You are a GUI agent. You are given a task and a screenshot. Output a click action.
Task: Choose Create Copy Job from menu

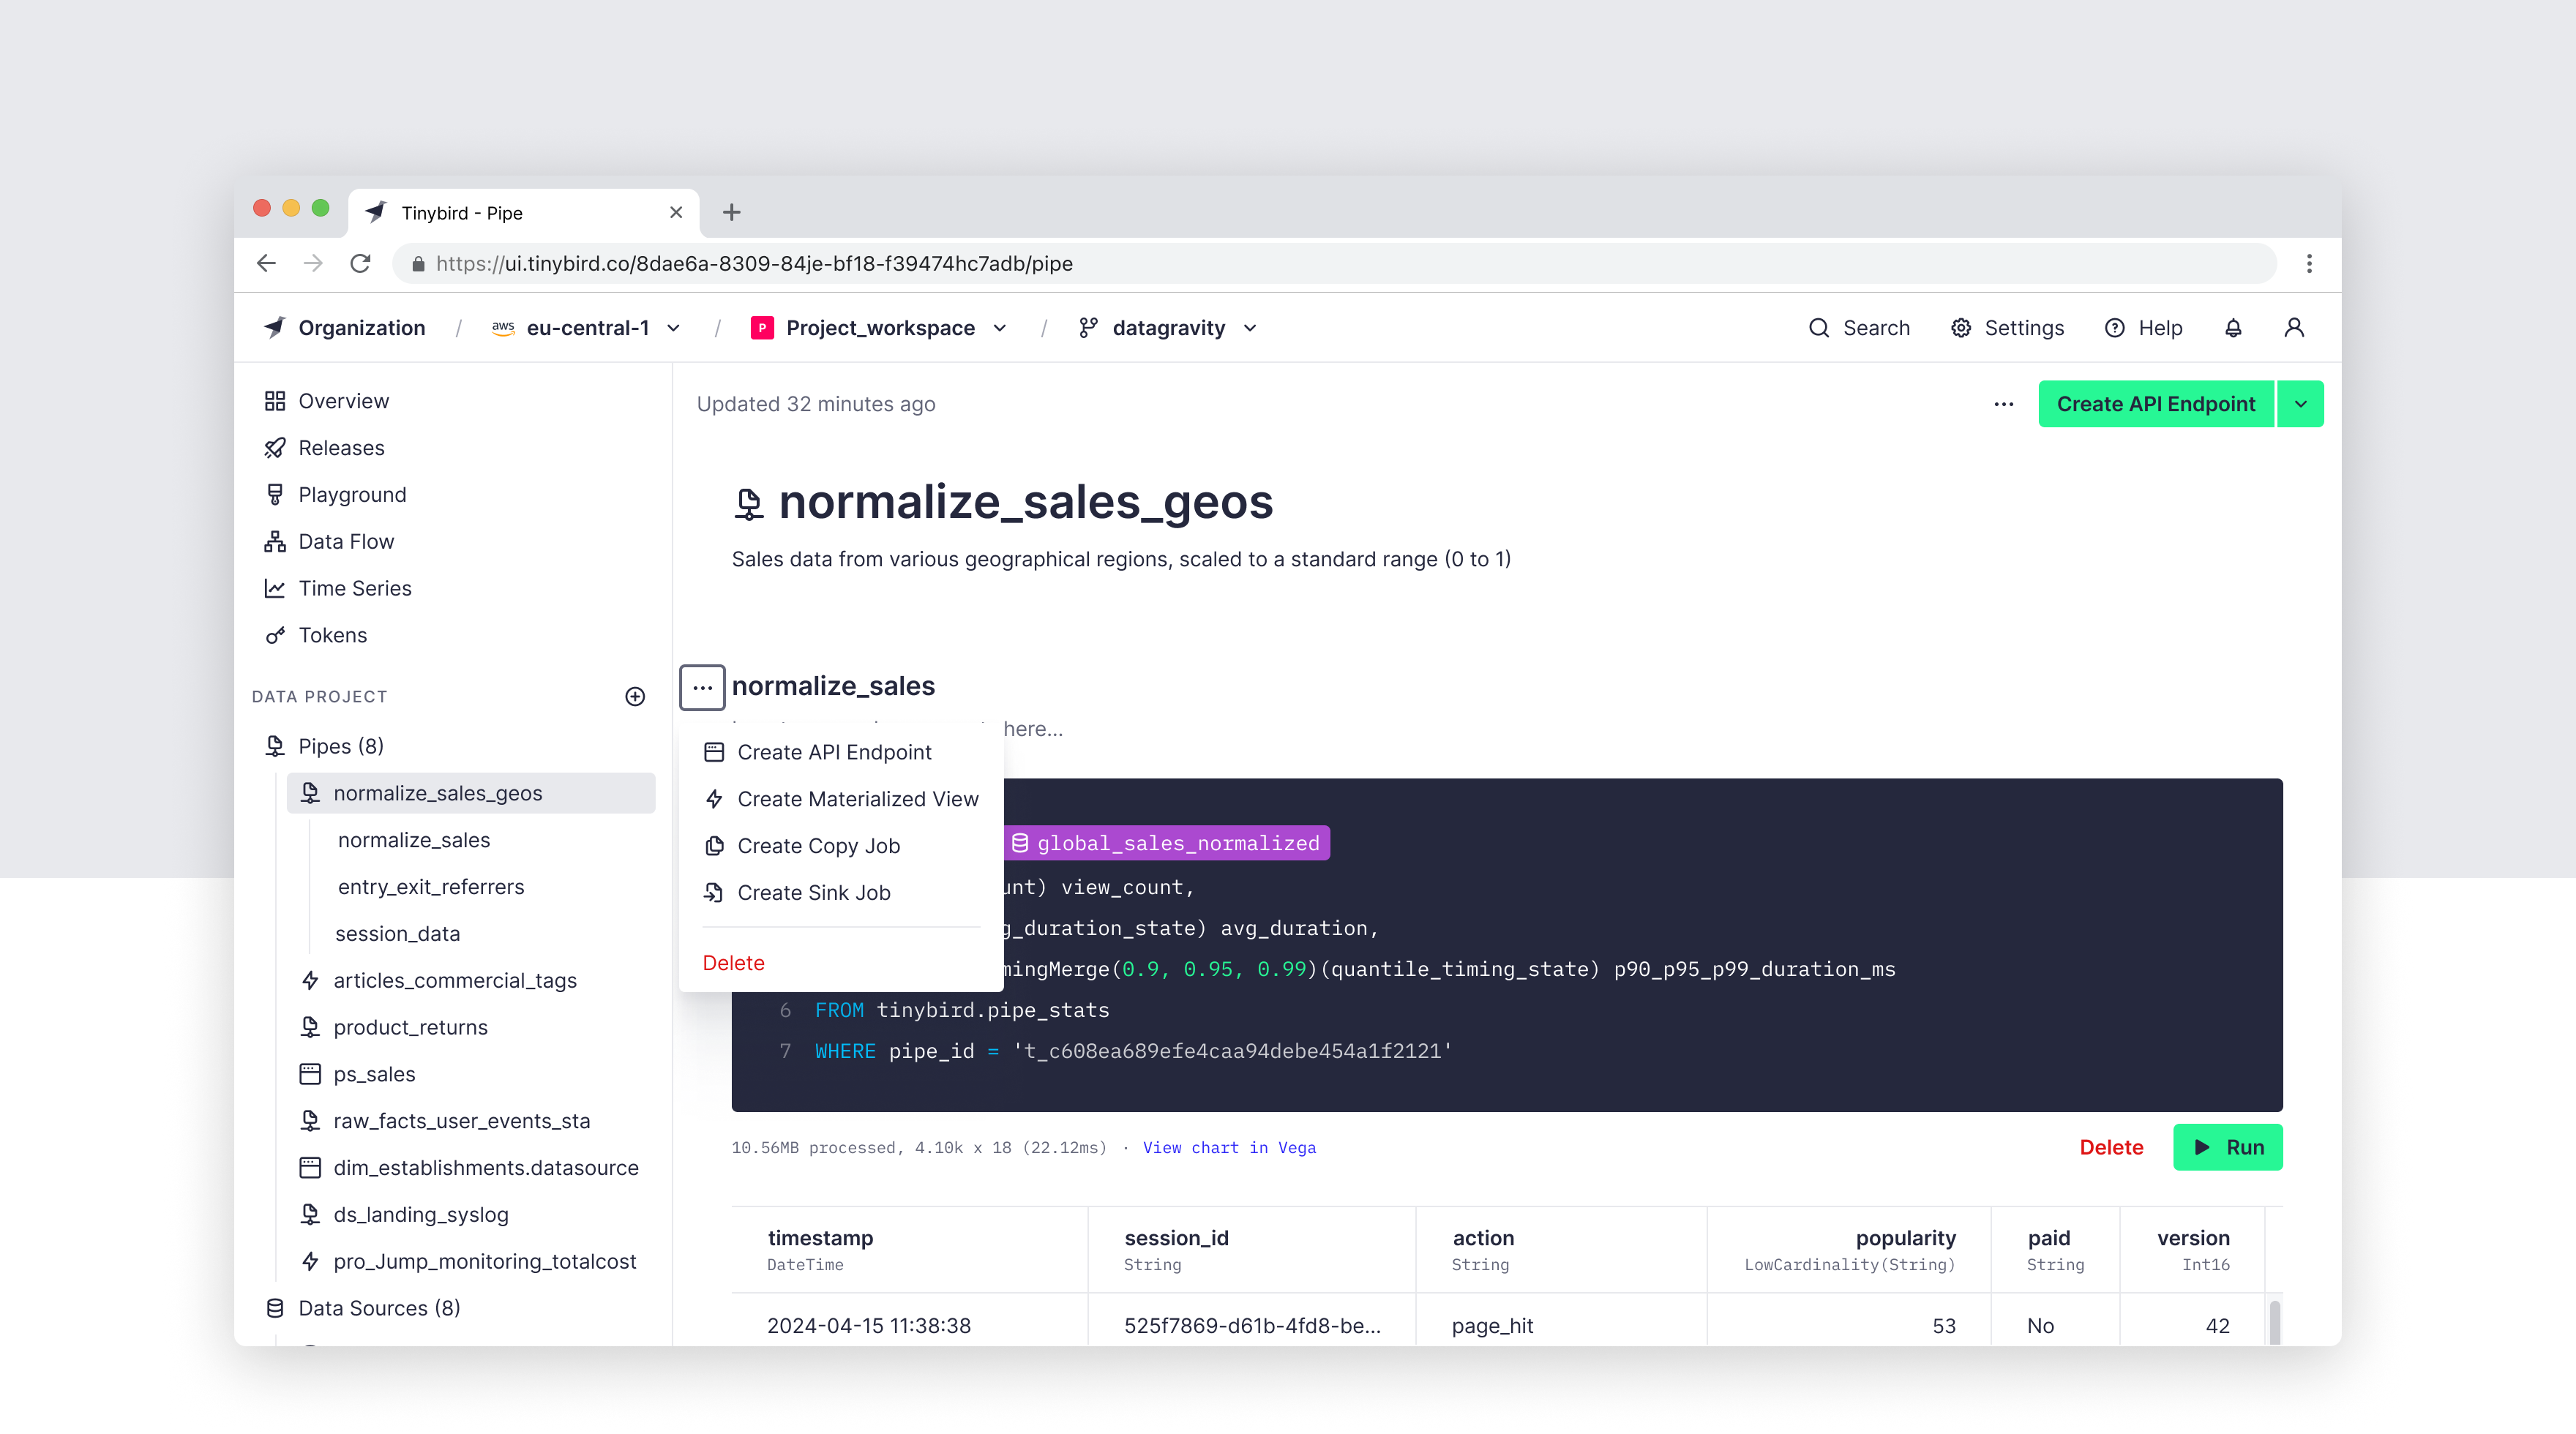(x=818, y=846)
